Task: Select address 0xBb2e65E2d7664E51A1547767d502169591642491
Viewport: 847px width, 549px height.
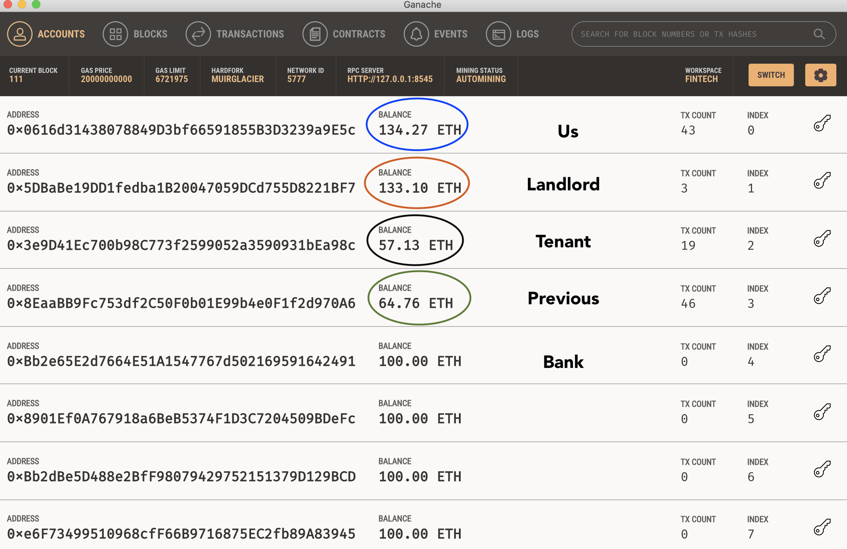Action: pos(181,361)
